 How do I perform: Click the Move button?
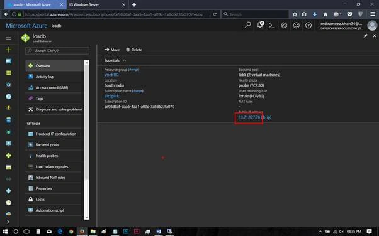click(112, 50)
